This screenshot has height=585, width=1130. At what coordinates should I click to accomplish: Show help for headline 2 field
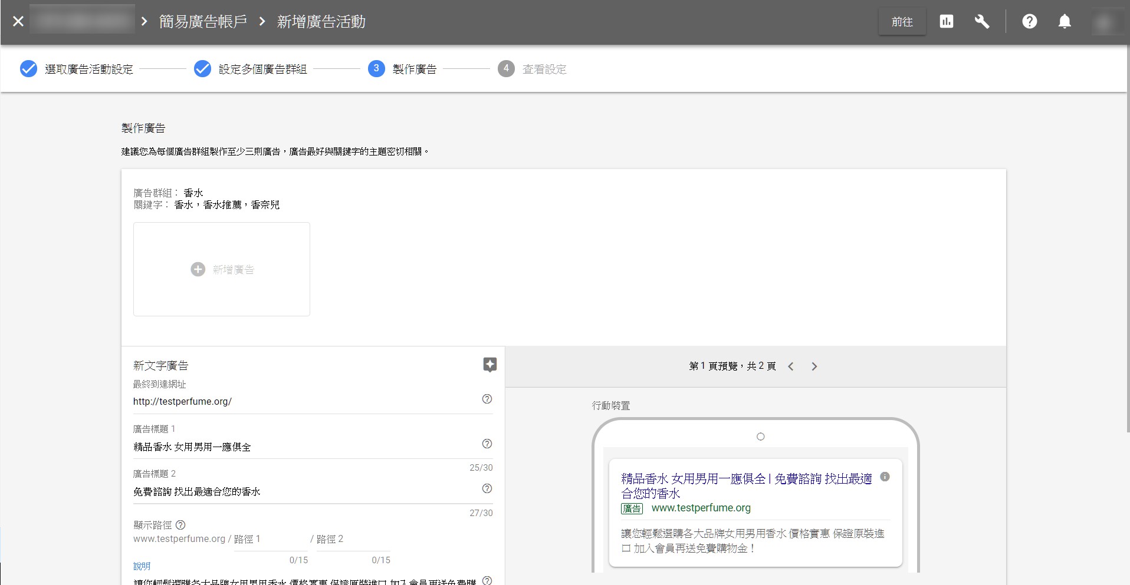487,488
